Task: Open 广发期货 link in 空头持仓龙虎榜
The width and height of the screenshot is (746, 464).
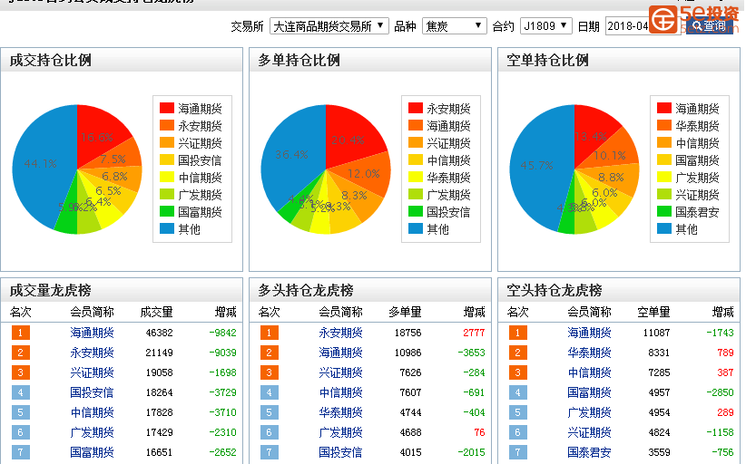Action: coord(590,412)
